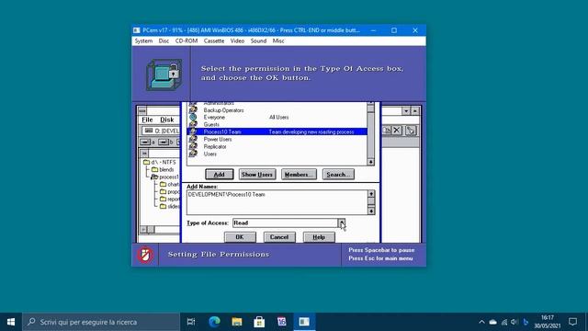Open Help from the dialog
Image resolution: width=588 pixels, height=331 pixels.
[319, 237]
